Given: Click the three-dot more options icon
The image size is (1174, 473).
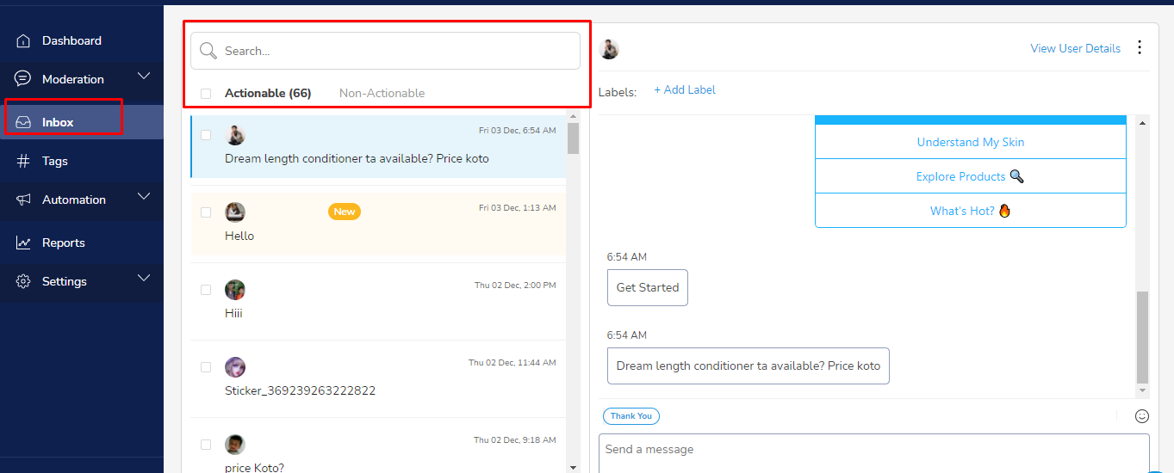Looking at the screenshot, I should [1140, 47].
